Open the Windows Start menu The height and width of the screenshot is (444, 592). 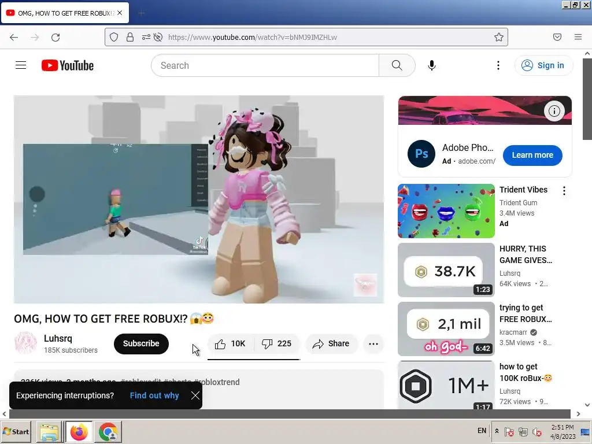click(x=16, y=431)
